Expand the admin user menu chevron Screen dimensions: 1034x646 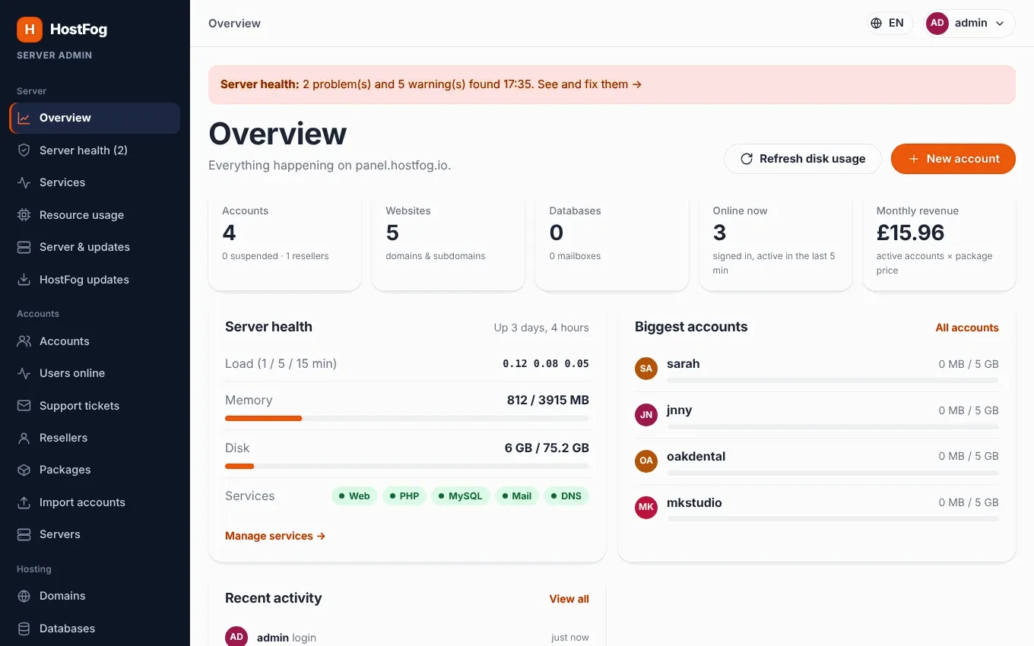1000,24
